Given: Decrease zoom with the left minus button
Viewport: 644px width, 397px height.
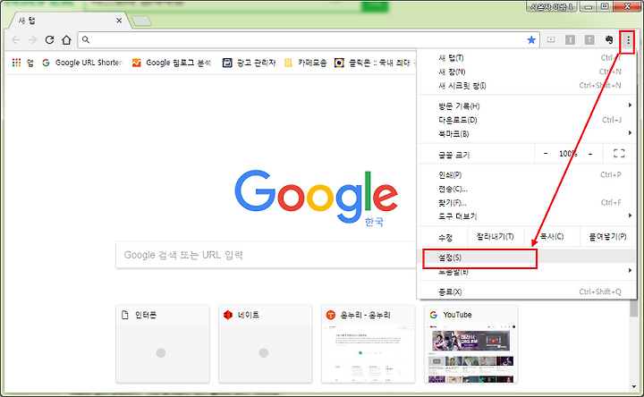Looking at the screenshot, I should 546,154.
